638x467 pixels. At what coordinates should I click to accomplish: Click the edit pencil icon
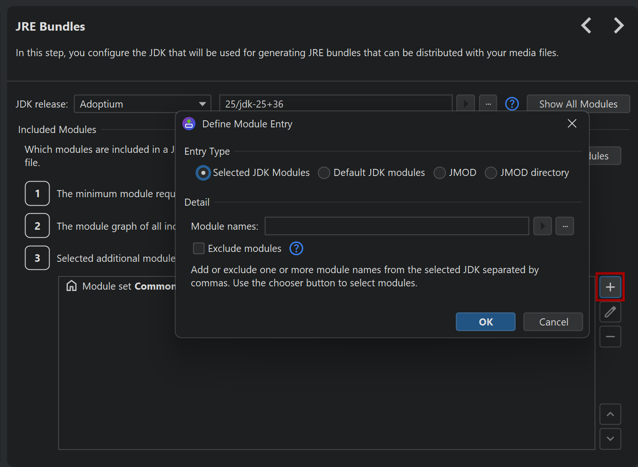[x=610, y=312]
